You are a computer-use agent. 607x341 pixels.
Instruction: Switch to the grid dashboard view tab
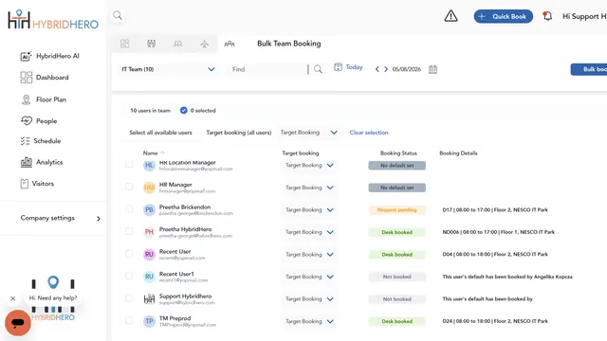click(124, 44)
